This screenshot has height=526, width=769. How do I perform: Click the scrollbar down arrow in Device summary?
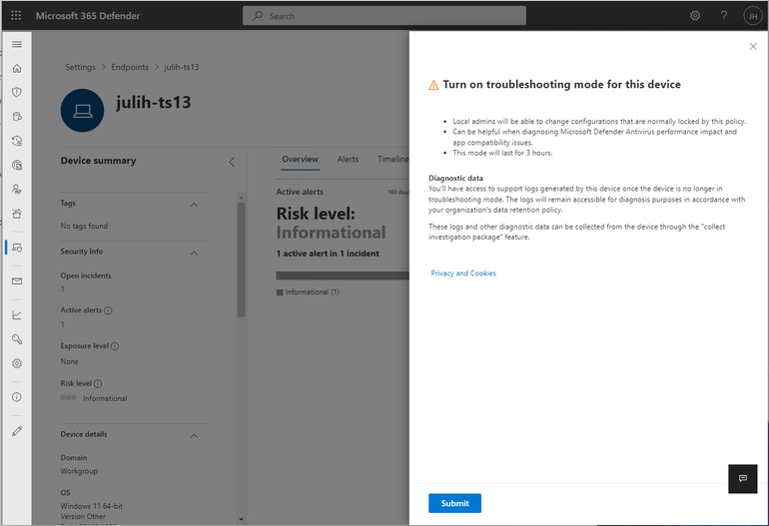coord(241,519)
